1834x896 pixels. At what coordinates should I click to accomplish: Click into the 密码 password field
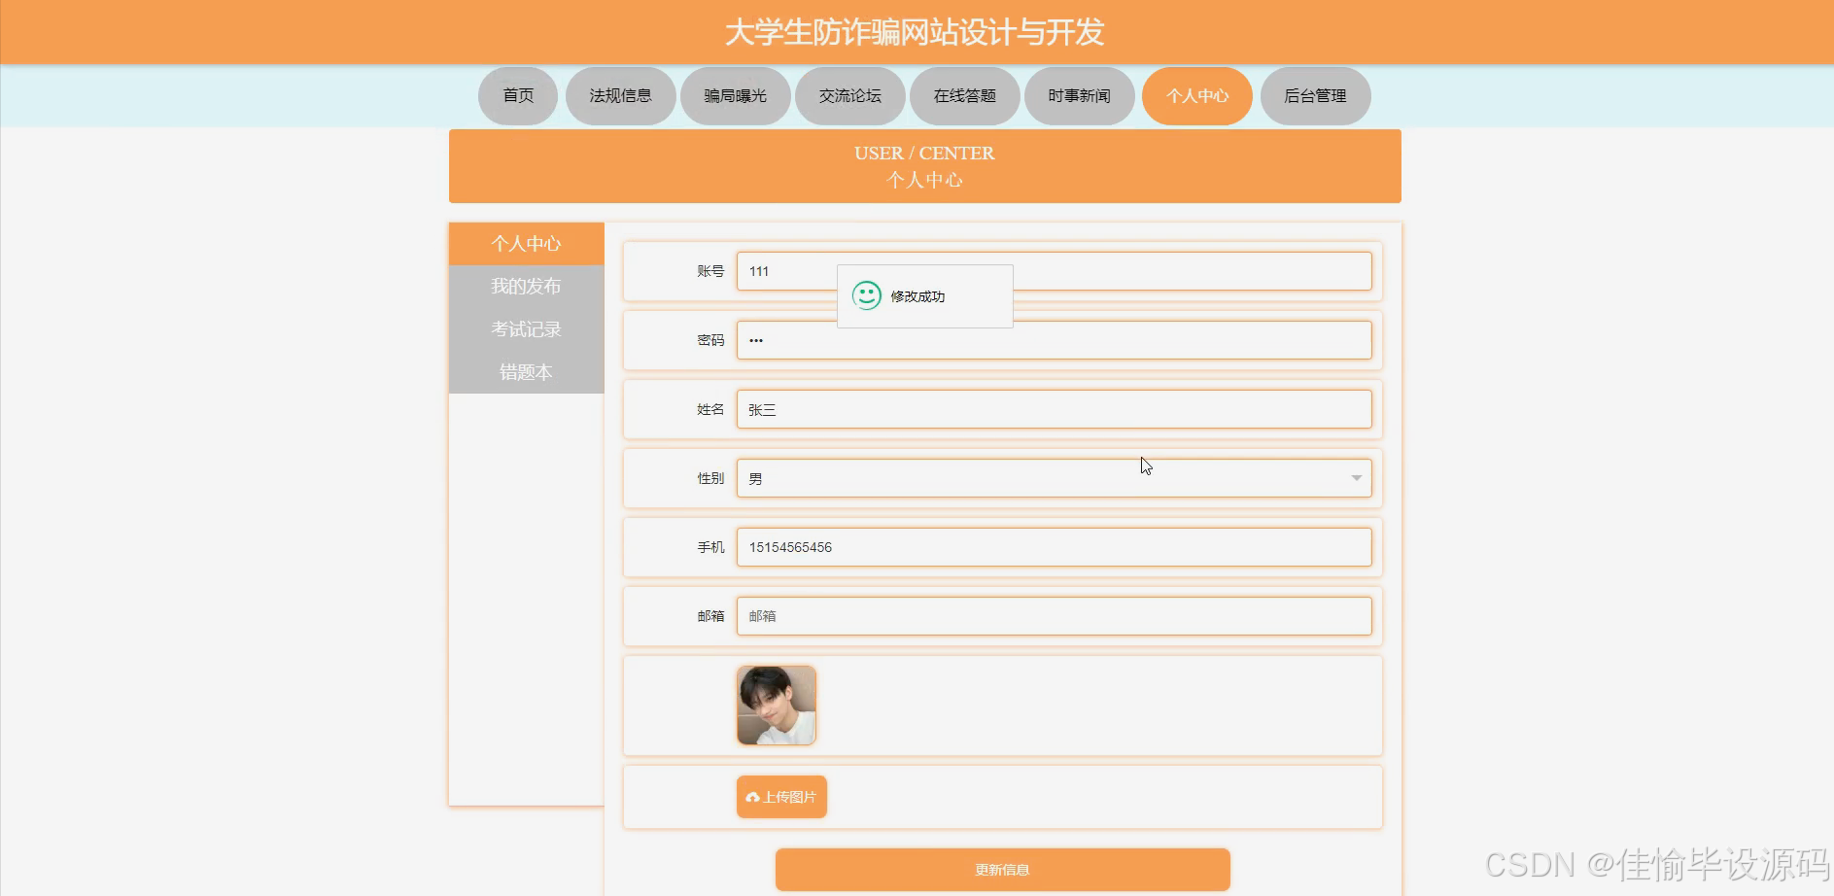(1054, 340)
